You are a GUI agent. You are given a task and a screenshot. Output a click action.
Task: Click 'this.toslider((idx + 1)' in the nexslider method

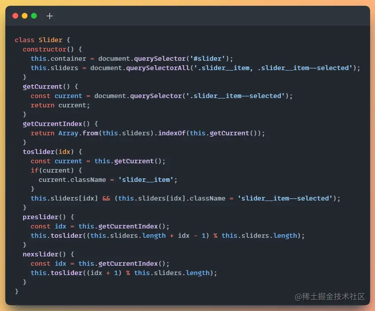click(x=76, y=273)
